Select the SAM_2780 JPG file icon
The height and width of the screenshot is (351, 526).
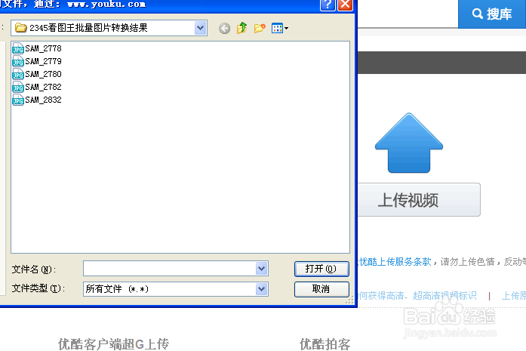pyautogui.click(x=18, y=74)
